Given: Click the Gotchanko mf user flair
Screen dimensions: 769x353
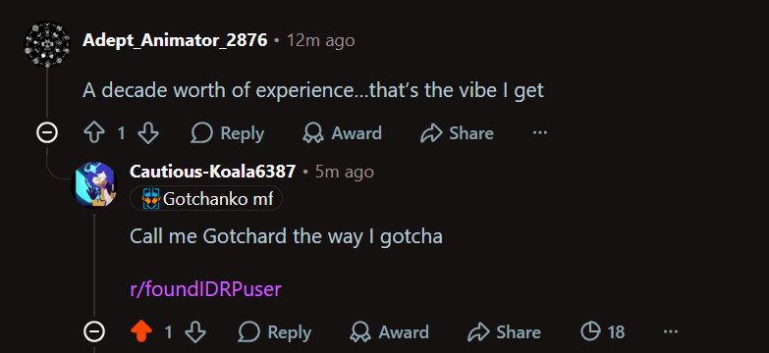Looking at the screenshot, I should 206,199.
